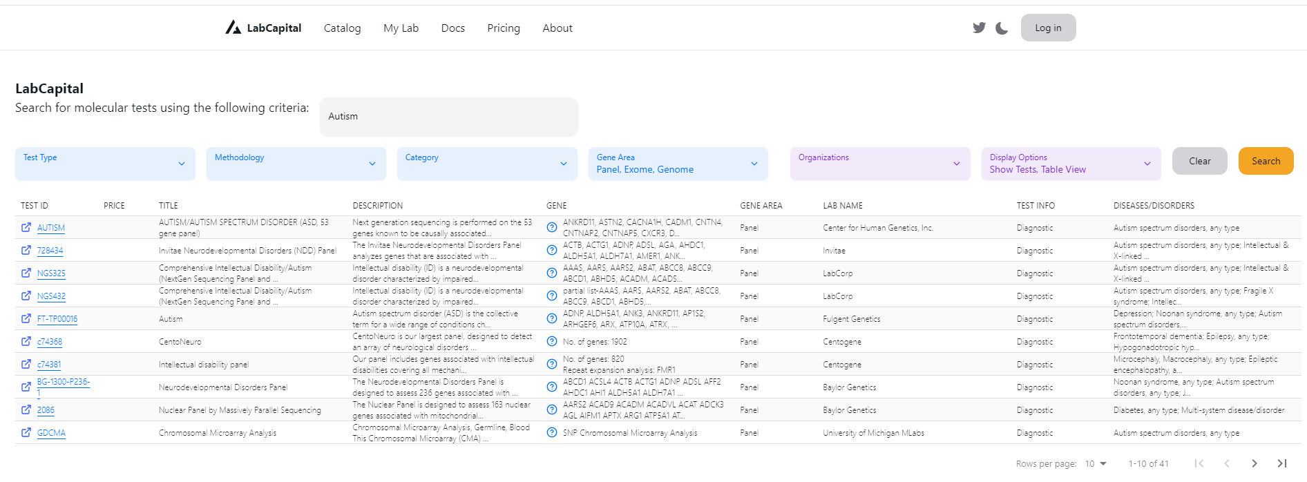Open the Pricing menu item
The height and width of the screenshot is (482, 1307).
pyautogui.click(x=504, y=28)
